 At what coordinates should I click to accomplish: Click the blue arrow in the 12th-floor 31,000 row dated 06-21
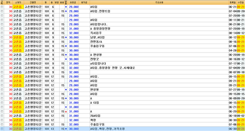pos(66,107)
